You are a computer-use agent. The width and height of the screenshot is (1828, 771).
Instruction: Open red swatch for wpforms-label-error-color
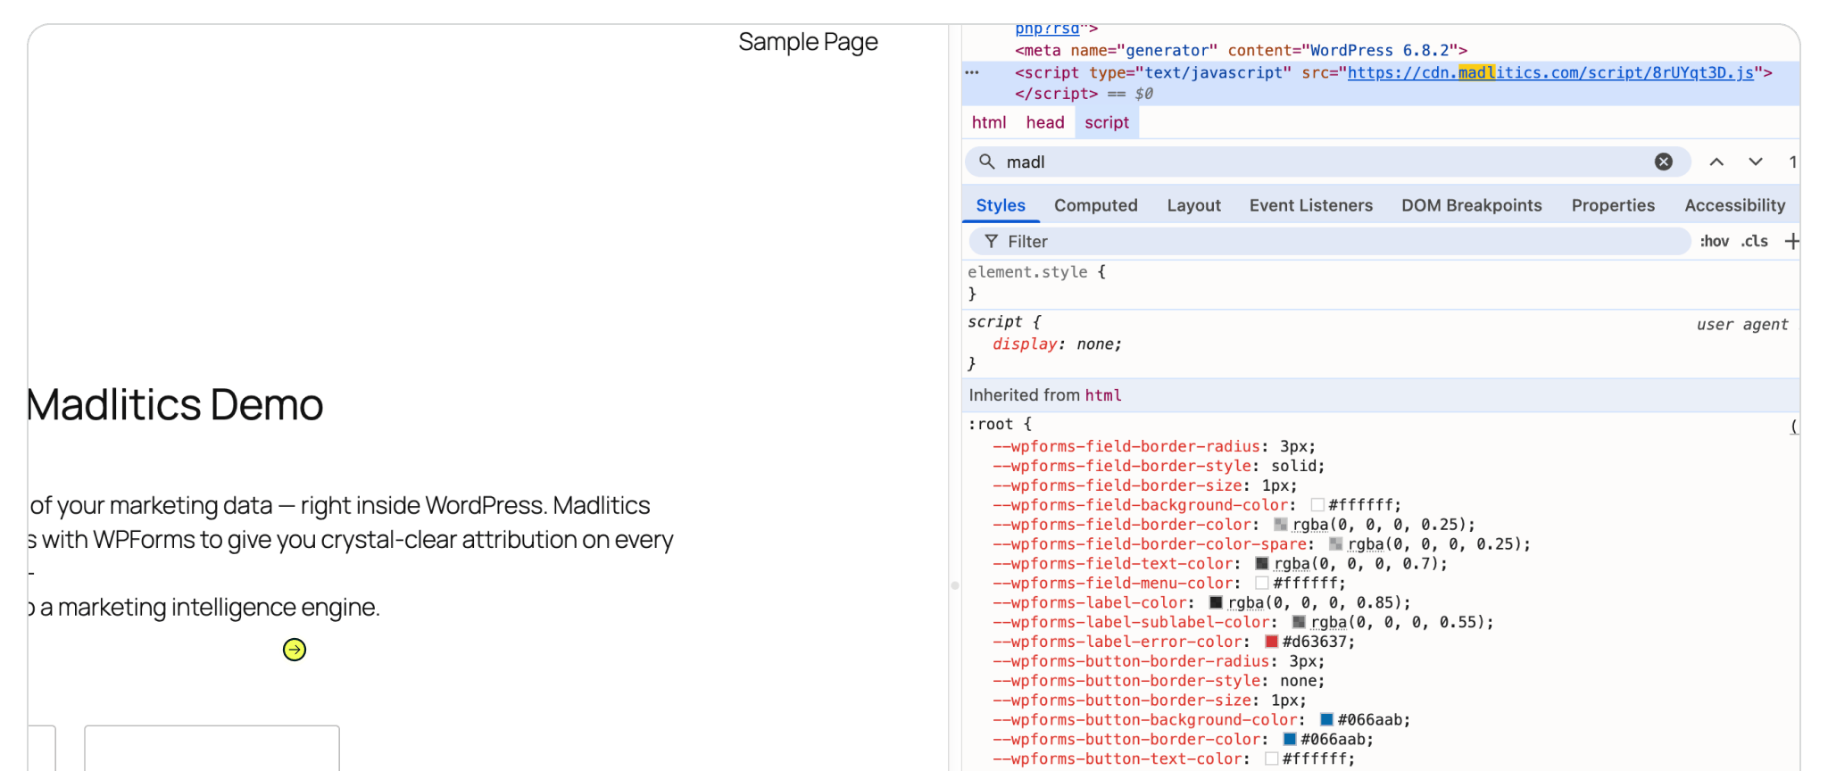click(x=1271, y=642)
